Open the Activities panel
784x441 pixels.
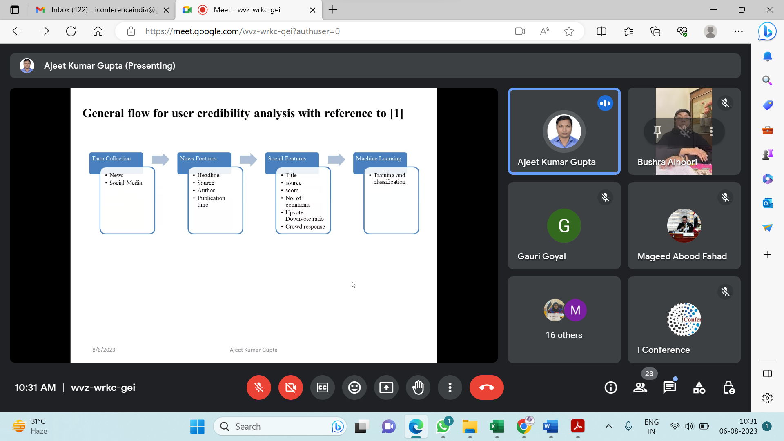coord(699,388)
